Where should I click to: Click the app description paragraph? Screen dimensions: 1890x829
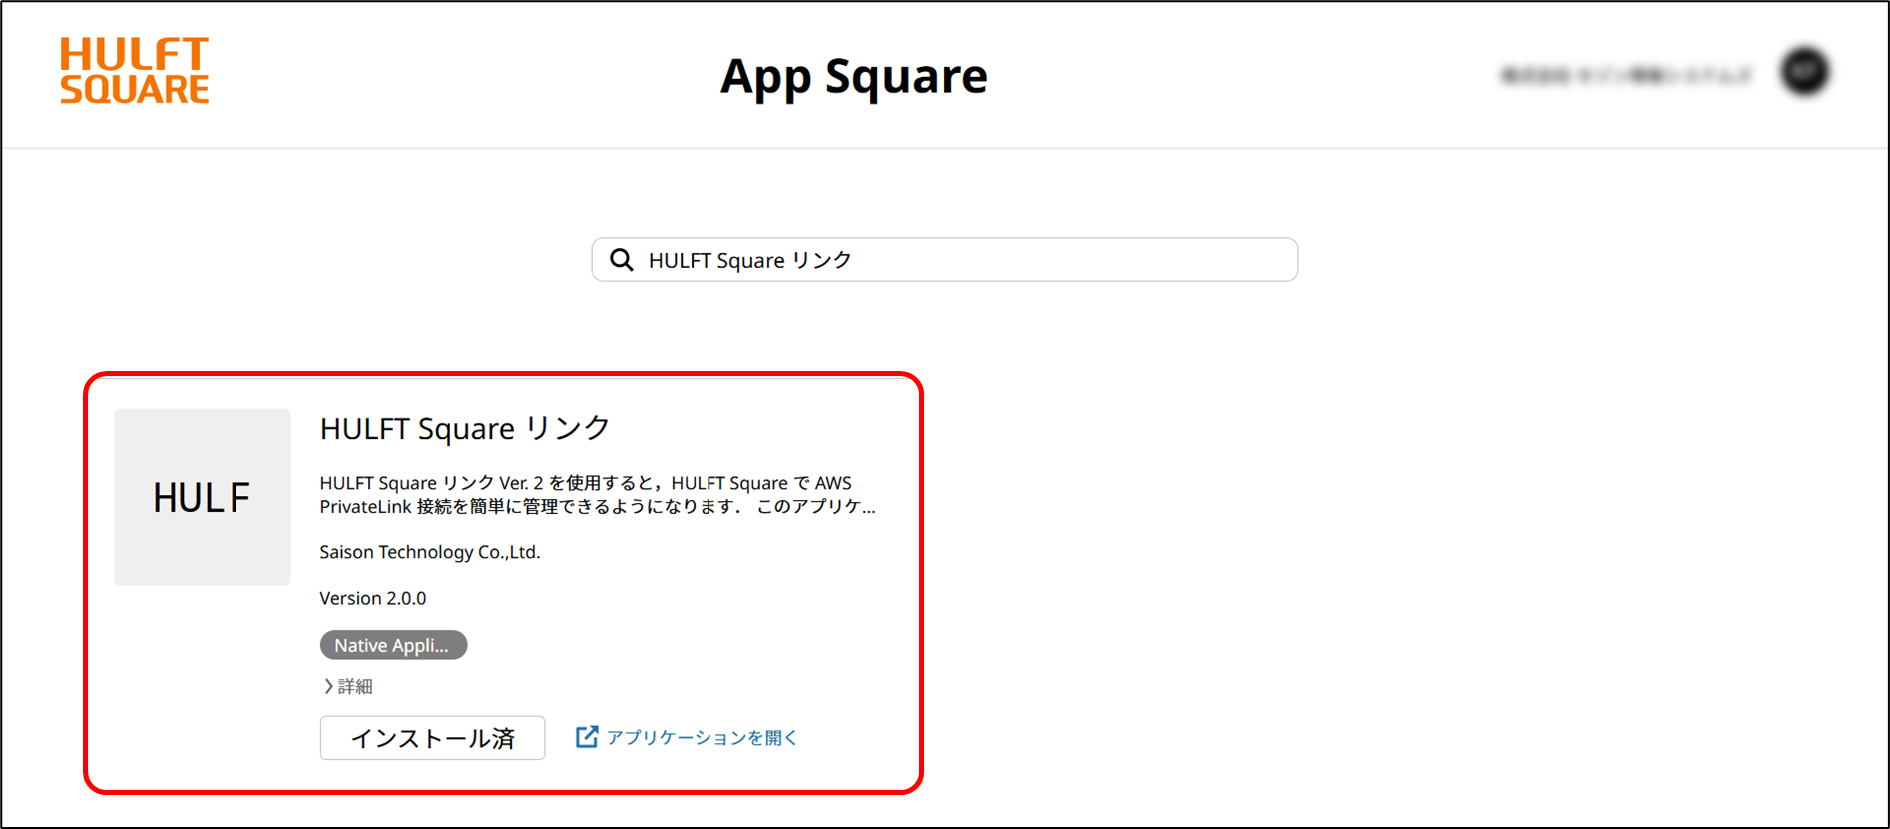tap(598, 495)
